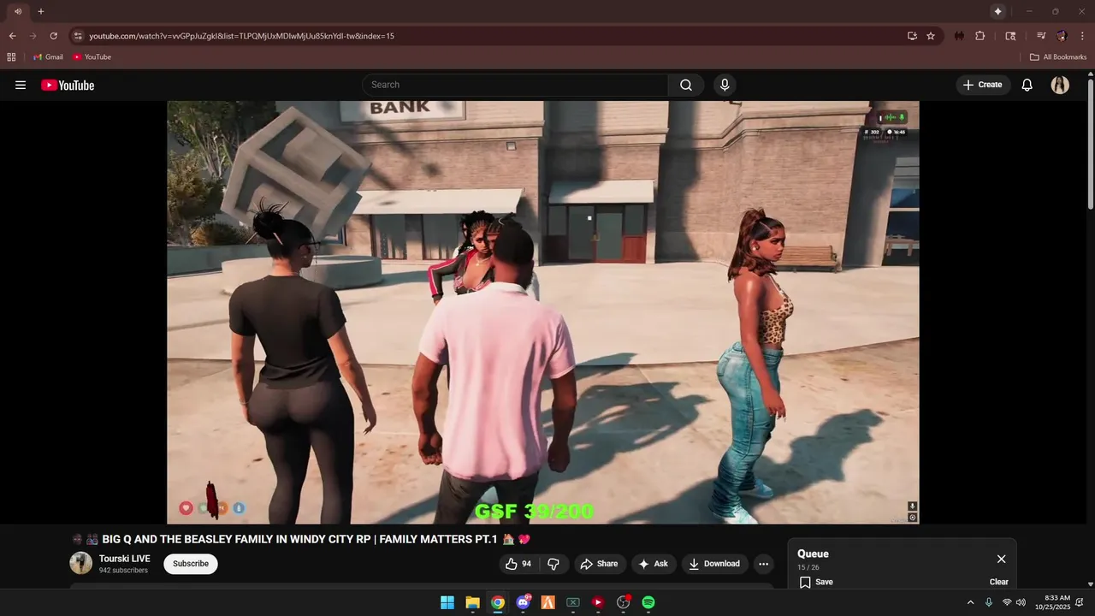The height and width of the screenshot is (616, 1095).
Task: Open the YouTube guide hamburger menu
Action: [x=21, y=85]
